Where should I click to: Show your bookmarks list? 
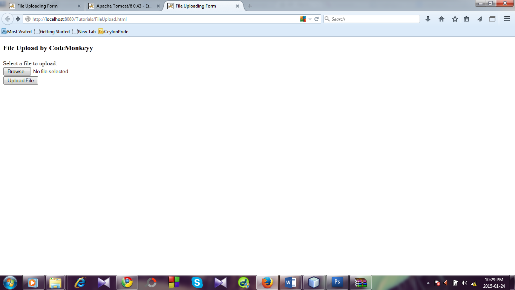[x=466, y=19]
